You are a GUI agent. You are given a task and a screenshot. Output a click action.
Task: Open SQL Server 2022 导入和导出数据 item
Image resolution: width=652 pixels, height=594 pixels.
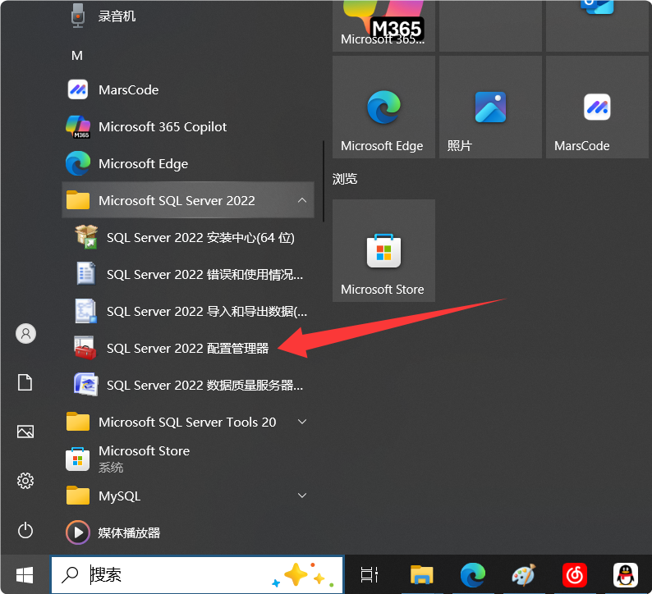tap(188, 311)
